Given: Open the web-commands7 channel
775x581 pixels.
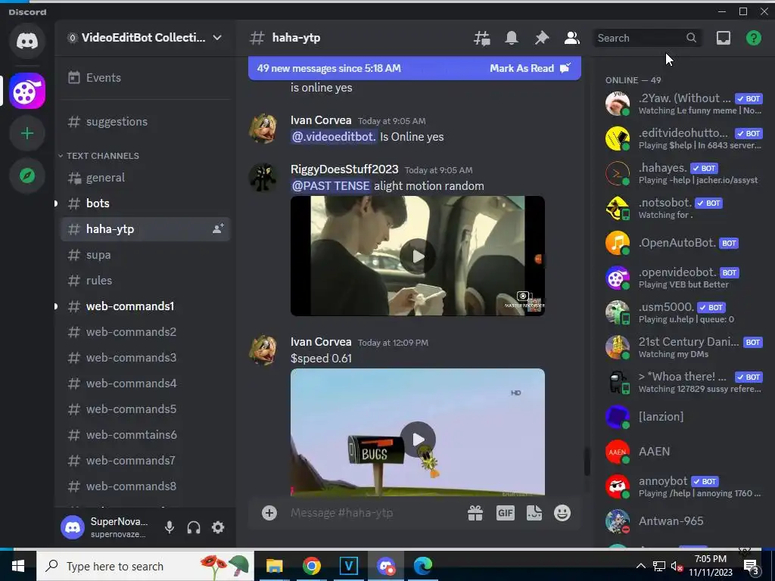Looking at the screenshot, I should point(145,460).
